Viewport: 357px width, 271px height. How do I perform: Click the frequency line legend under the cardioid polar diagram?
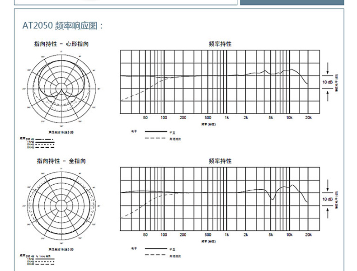coord(38,143)
